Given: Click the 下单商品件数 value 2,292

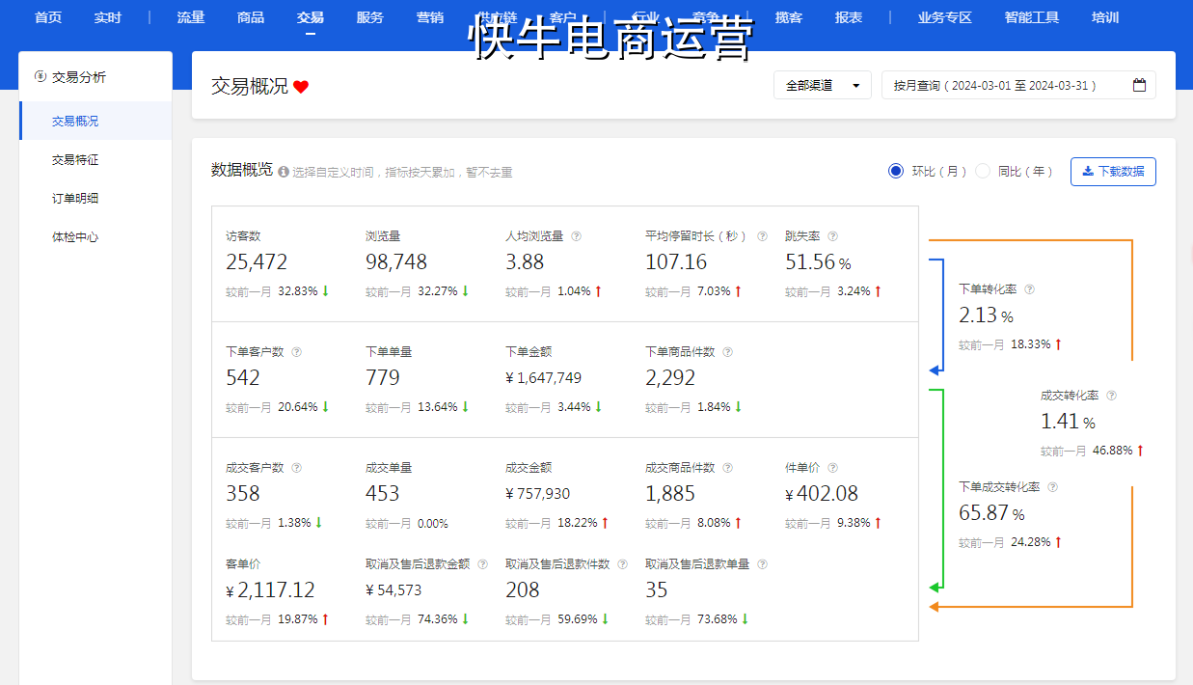Looking at the screenshot, I should [670, 378].
